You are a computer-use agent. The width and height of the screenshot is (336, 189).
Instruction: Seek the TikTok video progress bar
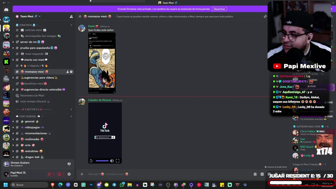coord(102,161)
